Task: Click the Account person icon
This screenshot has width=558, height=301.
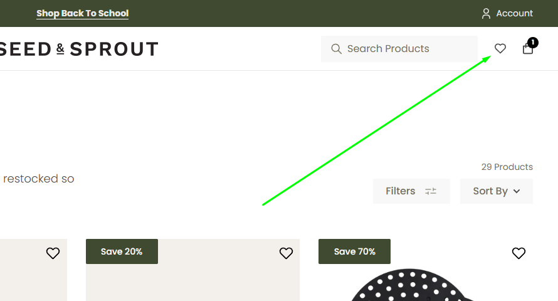Action: click(486, 13)
